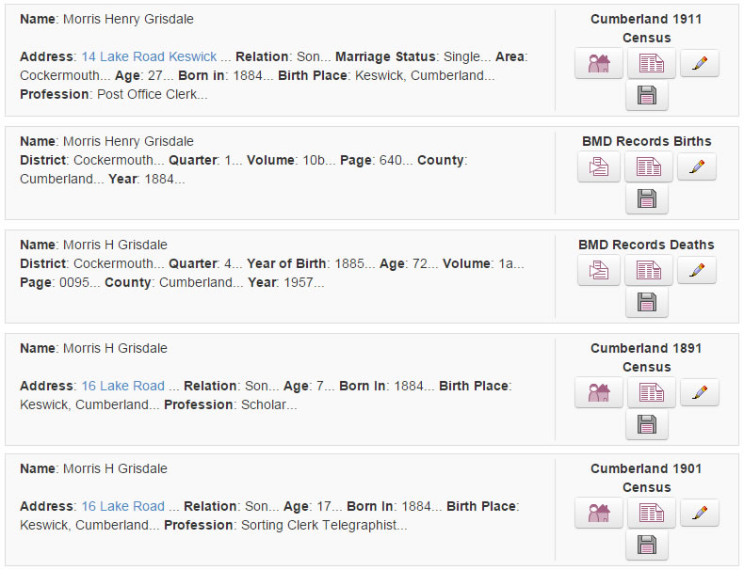Save the Cumberland 1901 Census record

pyautogui.click(x=647, y=545)
